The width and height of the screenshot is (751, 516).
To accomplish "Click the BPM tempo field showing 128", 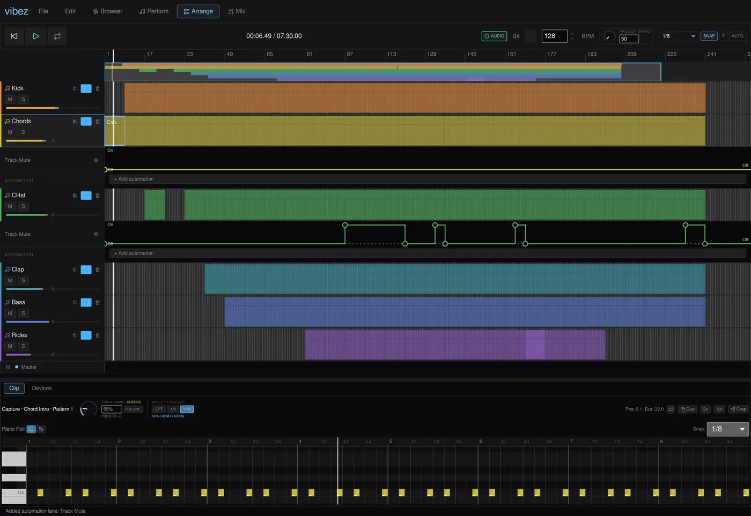I will point(554,36).
